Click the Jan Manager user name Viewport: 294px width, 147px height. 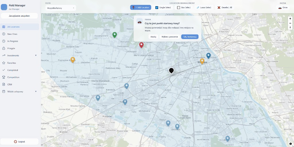(x=14, y=9)
